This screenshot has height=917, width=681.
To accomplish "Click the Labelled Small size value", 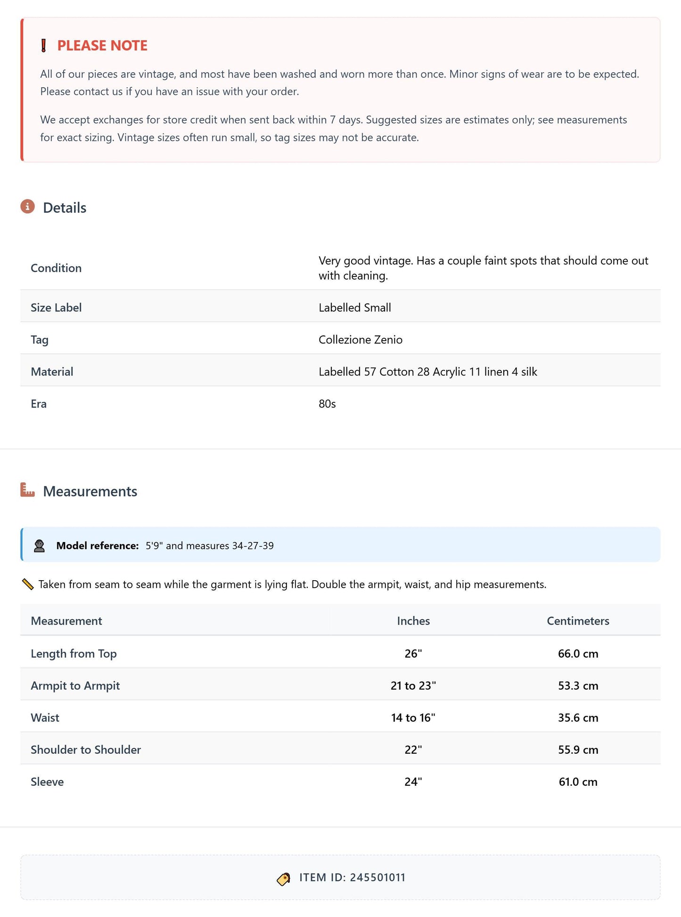I will (x=355, y=308).
